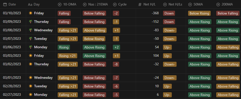This screenshot has height=99, width=241.
Task: Click the select-type icon beside Cycle header
Action: pyautogui.click(x=115, y=4)
